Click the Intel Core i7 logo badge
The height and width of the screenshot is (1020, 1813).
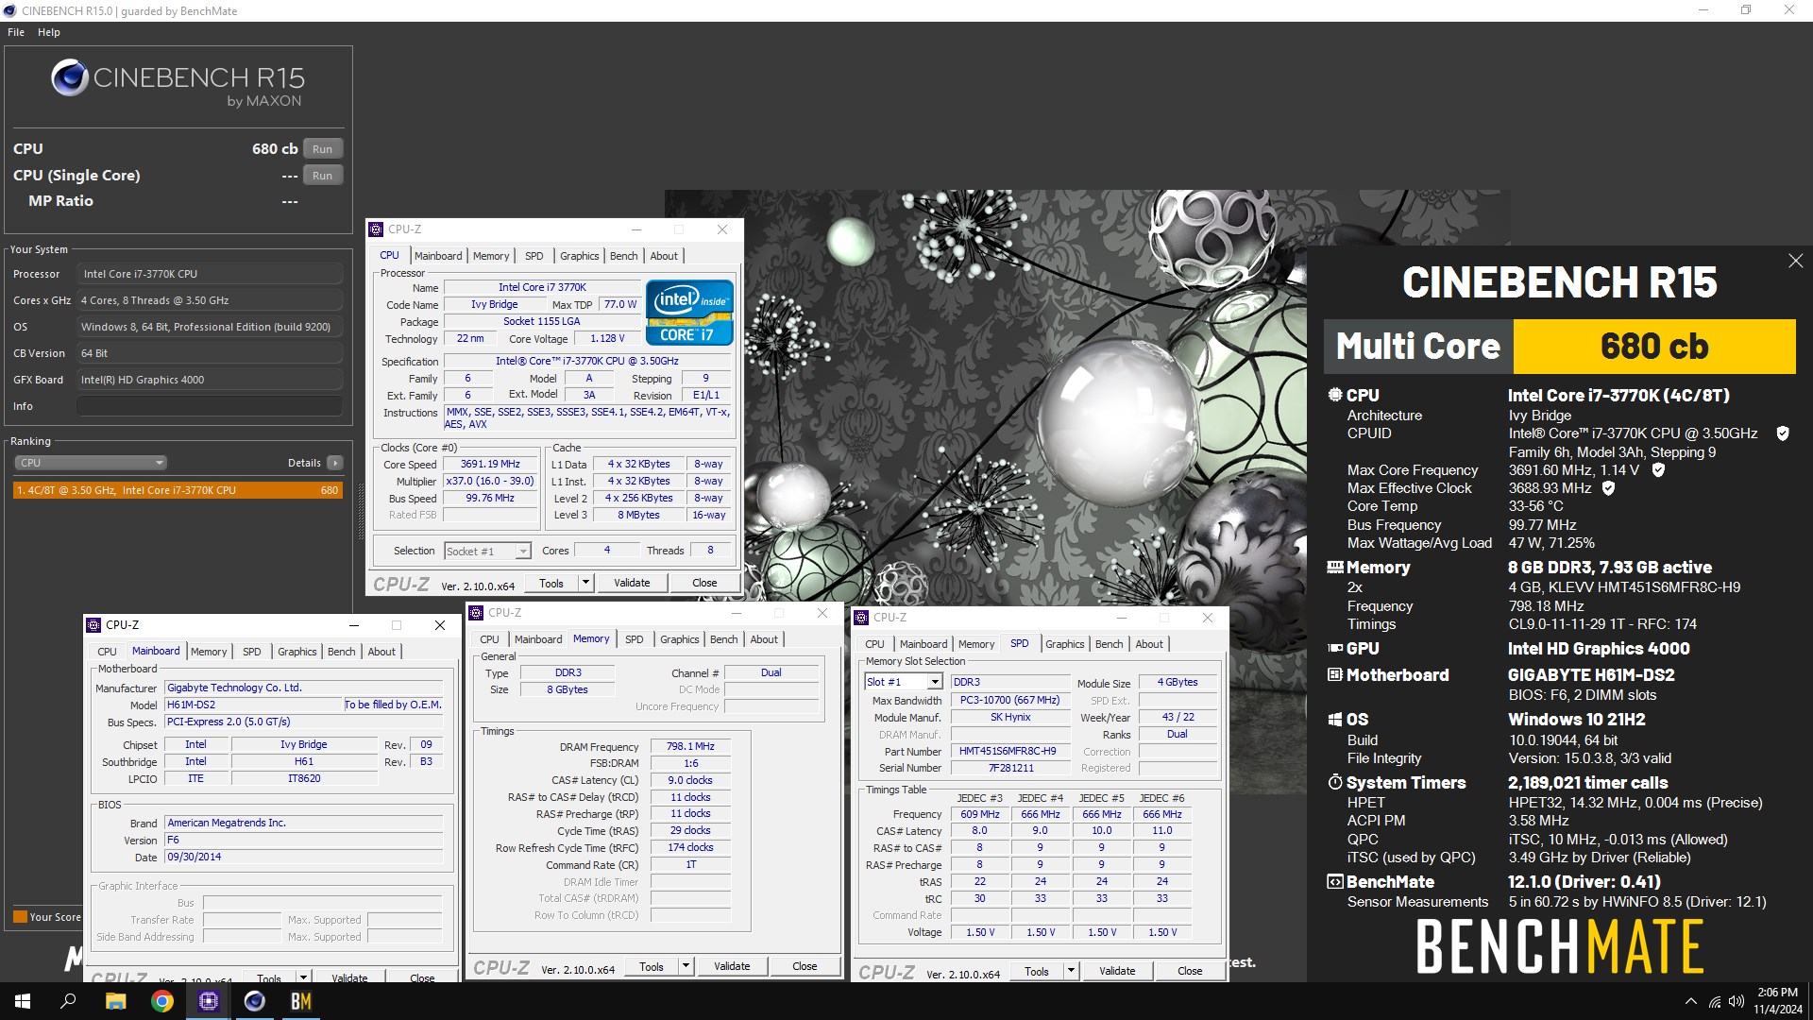point(689,312)
